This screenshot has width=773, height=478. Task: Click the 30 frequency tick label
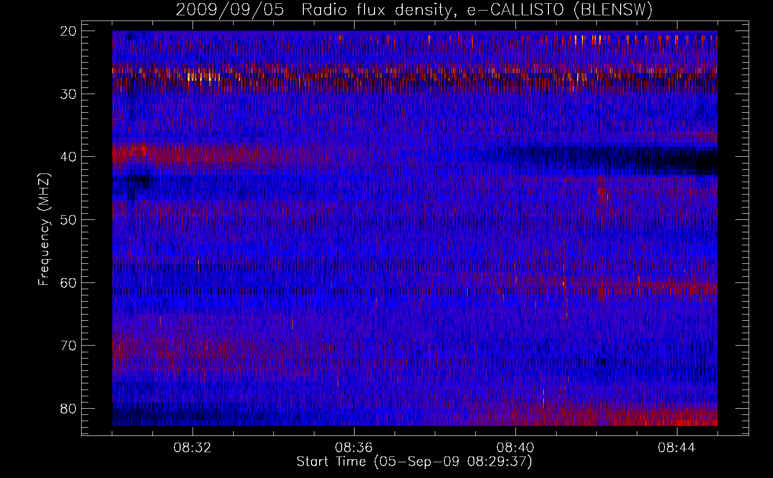pos(69,94)
